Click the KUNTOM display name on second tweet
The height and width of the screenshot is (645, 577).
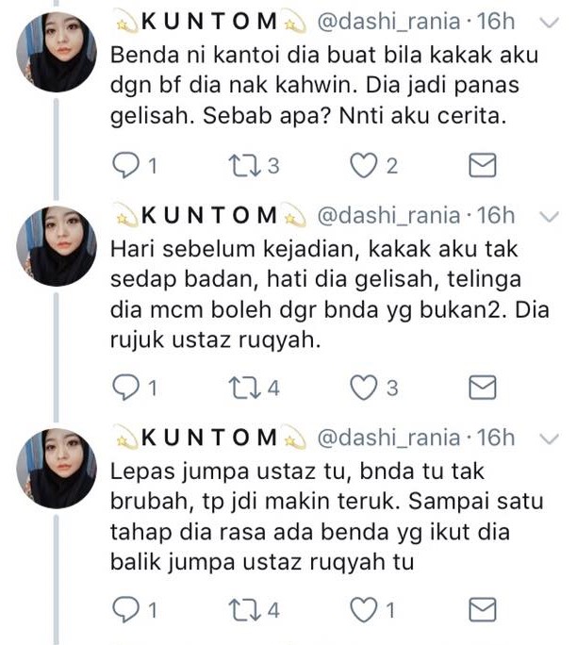[209, 216]
